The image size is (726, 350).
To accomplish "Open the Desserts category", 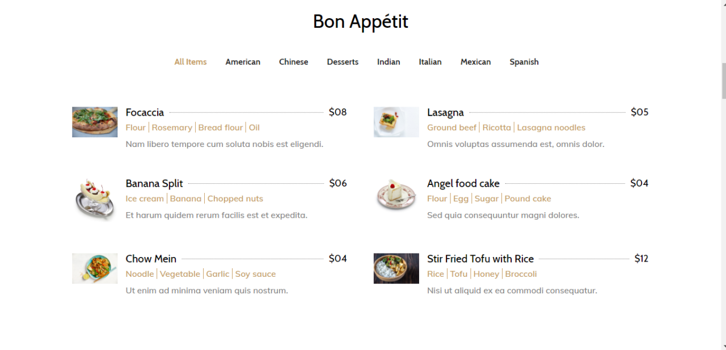I will tap(343, 61).
